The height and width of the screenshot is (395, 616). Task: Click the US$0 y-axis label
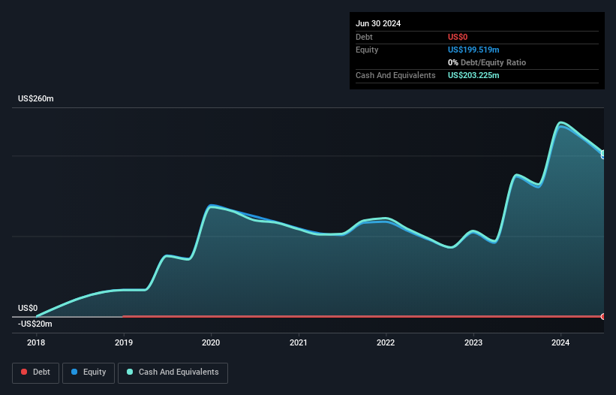pos(28,308)
